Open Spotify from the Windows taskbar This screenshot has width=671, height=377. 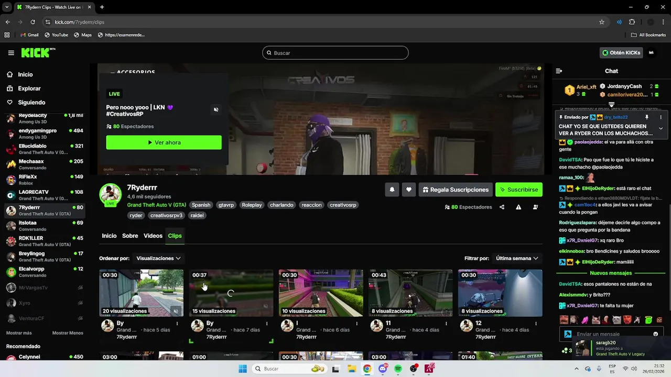pos(398,369)
